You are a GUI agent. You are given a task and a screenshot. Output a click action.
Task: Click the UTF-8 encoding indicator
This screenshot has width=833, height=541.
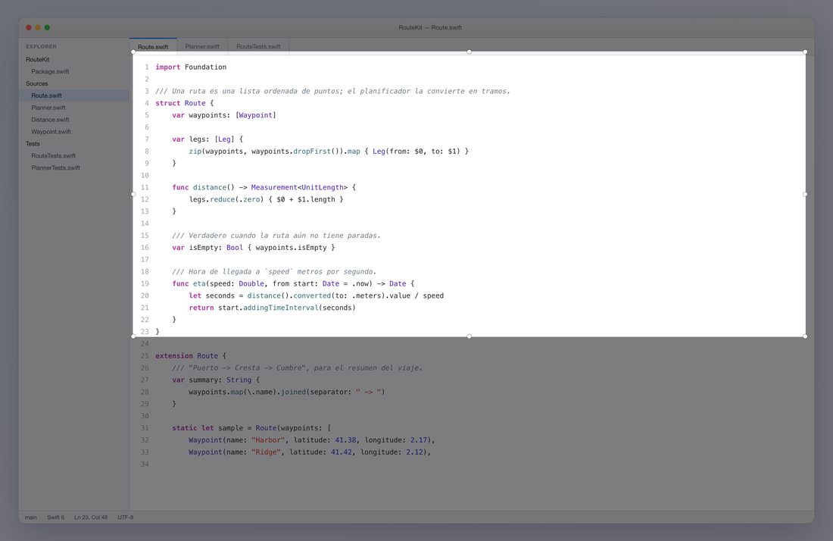coord(126,517)
